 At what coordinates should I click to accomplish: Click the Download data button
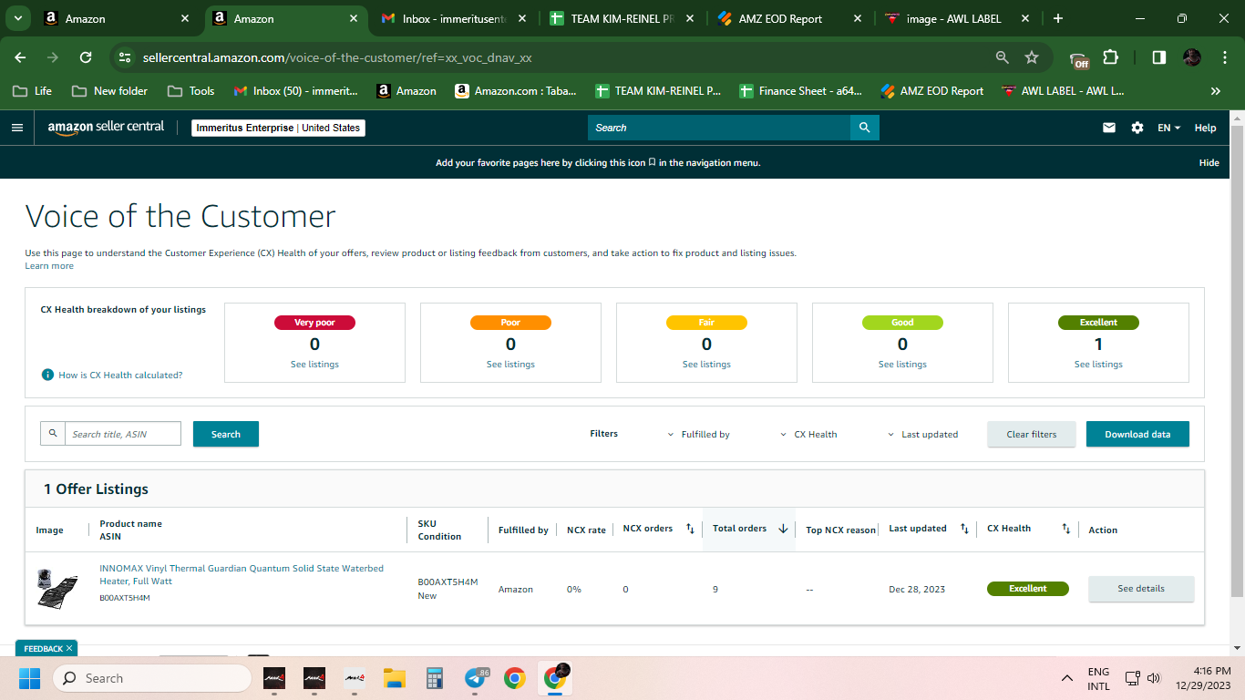pyautogui.click(x=1137, y=434)
